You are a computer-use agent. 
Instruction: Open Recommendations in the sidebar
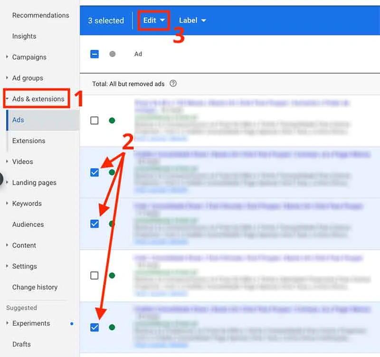point(41,15)
